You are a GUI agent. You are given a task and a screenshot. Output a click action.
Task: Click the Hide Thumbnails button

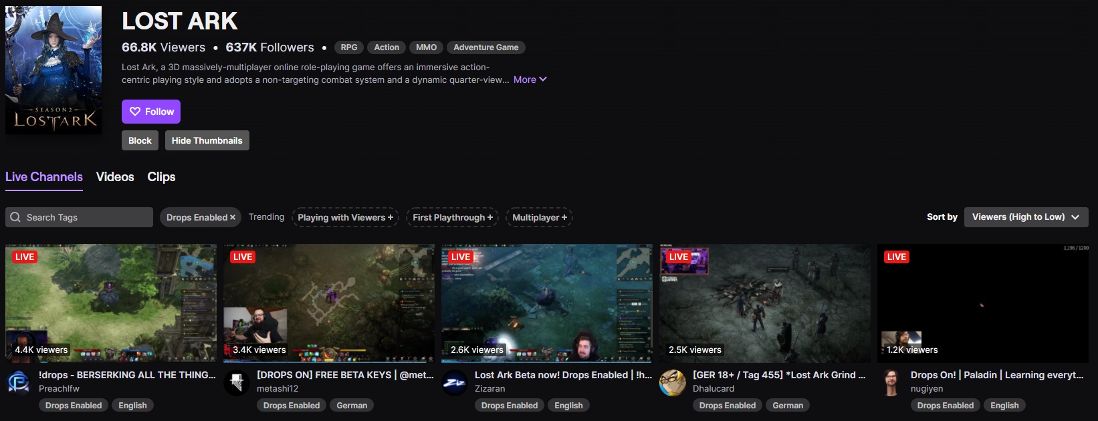pyautogui.click(x=207, y=140)
